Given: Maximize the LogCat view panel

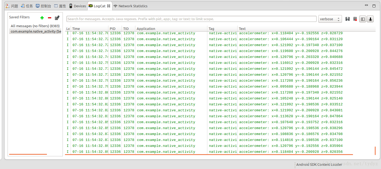Looking at the screenshot, I should [x=374, y=6].
